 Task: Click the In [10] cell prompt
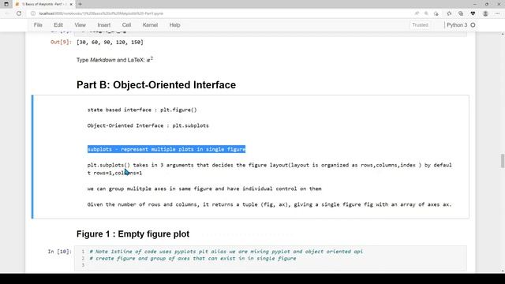click(x=60, y=252)
